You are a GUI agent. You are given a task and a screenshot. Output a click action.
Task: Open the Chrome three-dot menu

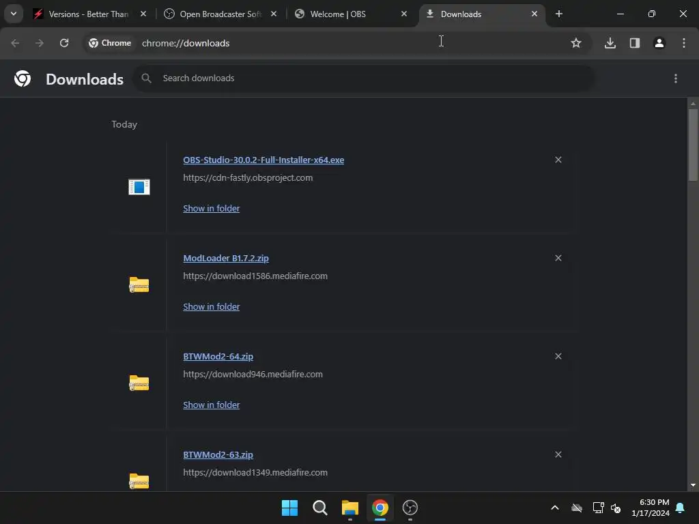pos(684,43)
